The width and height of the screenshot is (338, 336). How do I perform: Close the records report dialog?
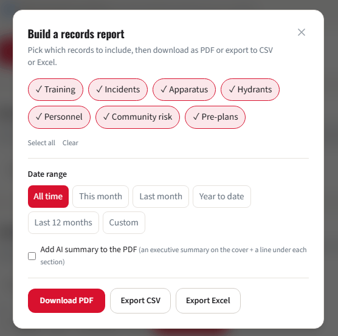[302, 32]
